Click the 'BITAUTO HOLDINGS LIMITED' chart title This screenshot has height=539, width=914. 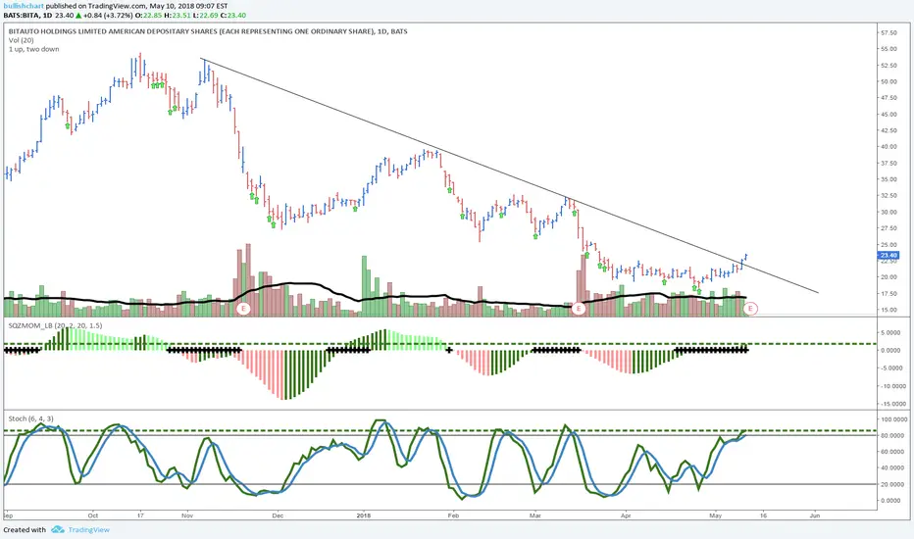(x=208, y=31)
